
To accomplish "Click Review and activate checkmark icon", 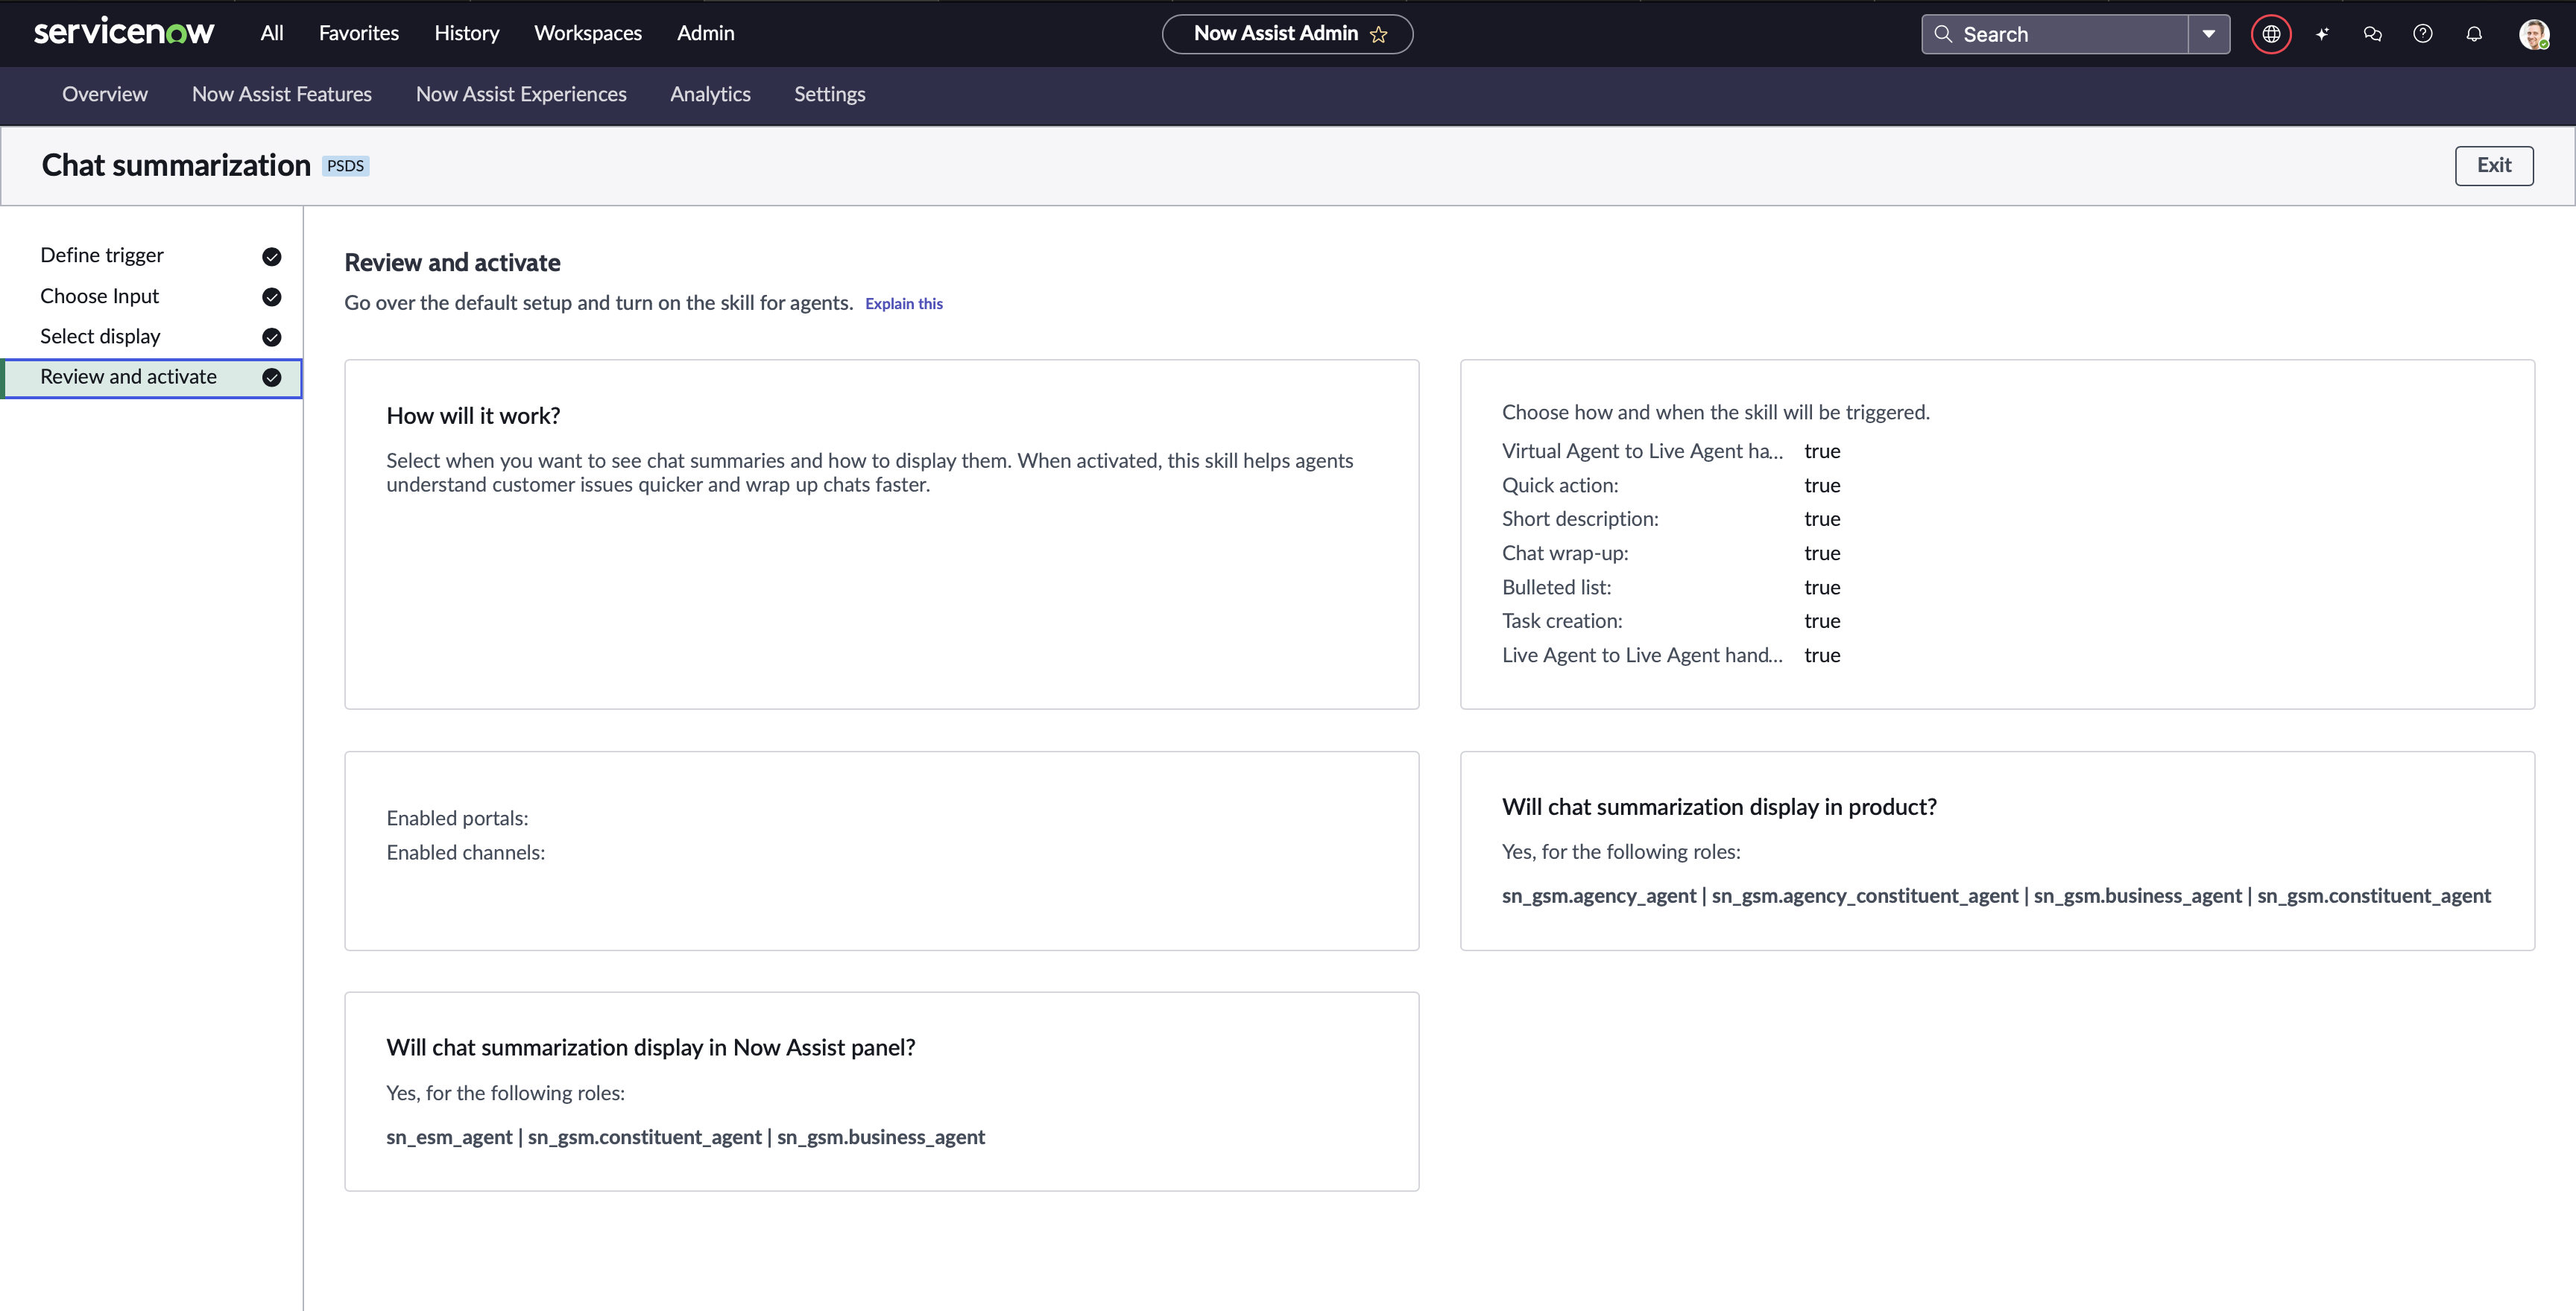I will tap(271, 378).
